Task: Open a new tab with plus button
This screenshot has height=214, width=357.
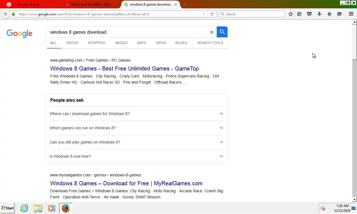Action: tap(185, 4)
